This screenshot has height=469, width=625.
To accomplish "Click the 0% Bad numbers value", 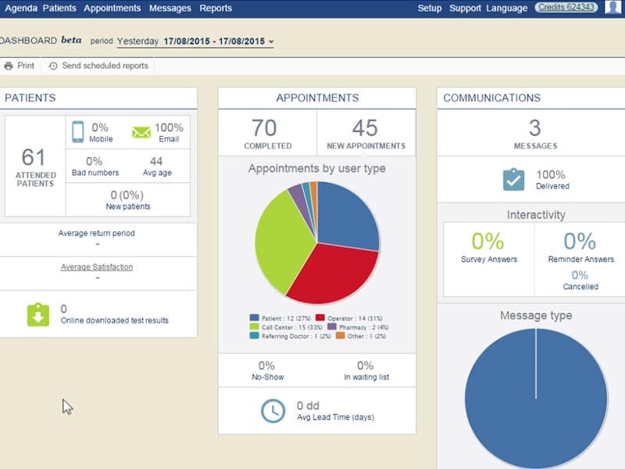I will click(x=95, y=161).
